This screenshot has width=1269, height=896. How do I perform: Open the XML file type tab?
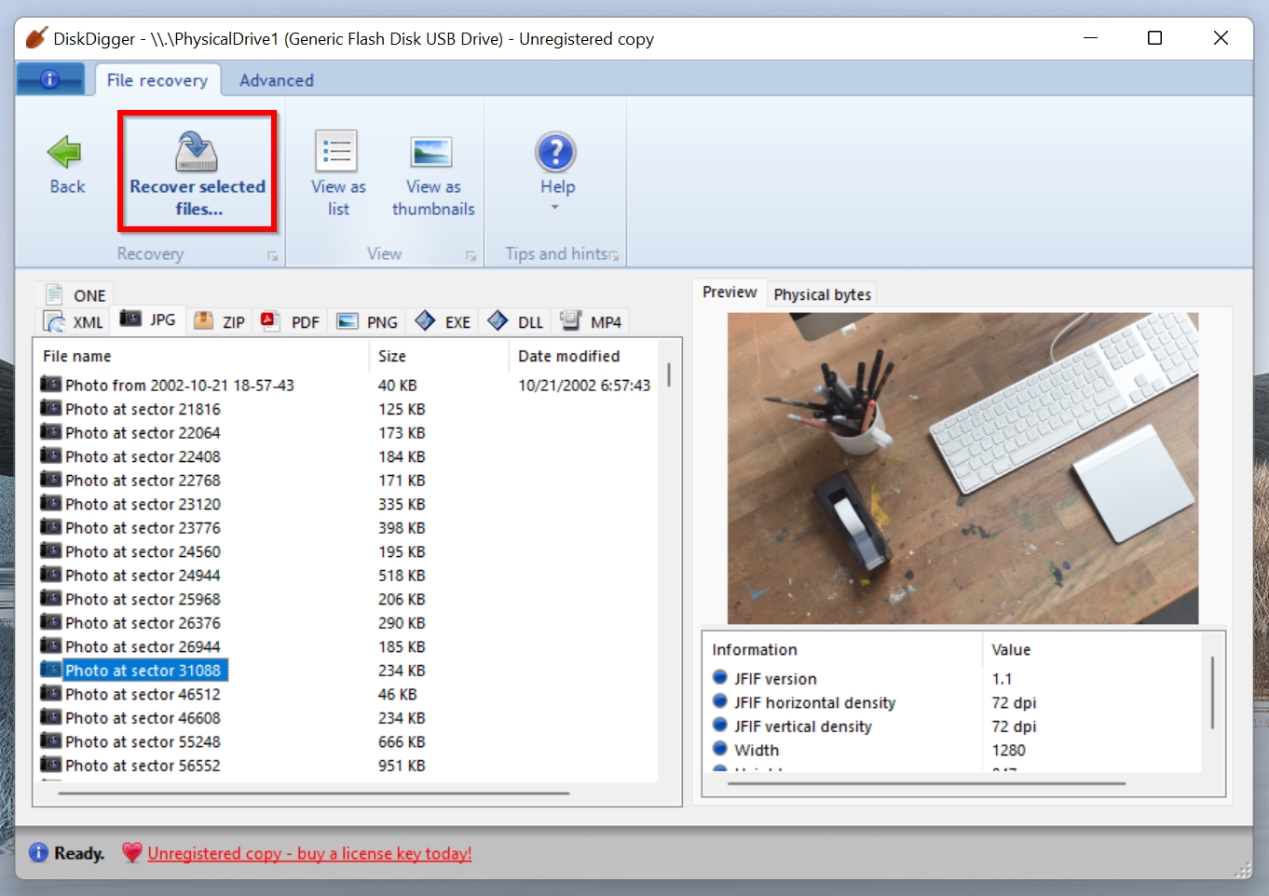click(74, 322)
